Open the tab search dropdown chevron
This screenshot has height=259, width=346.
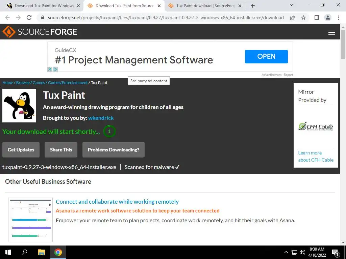tap(292, 5)
